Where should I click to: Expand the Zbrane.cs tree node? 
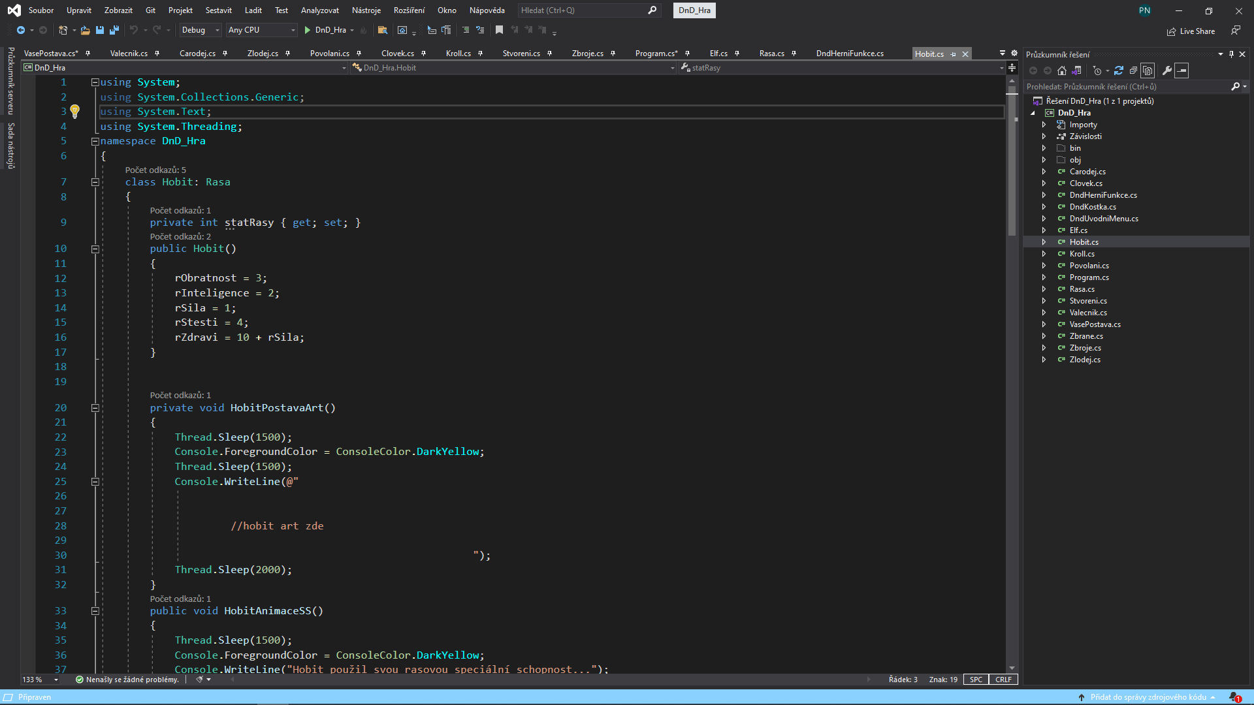pos(1044,336)
